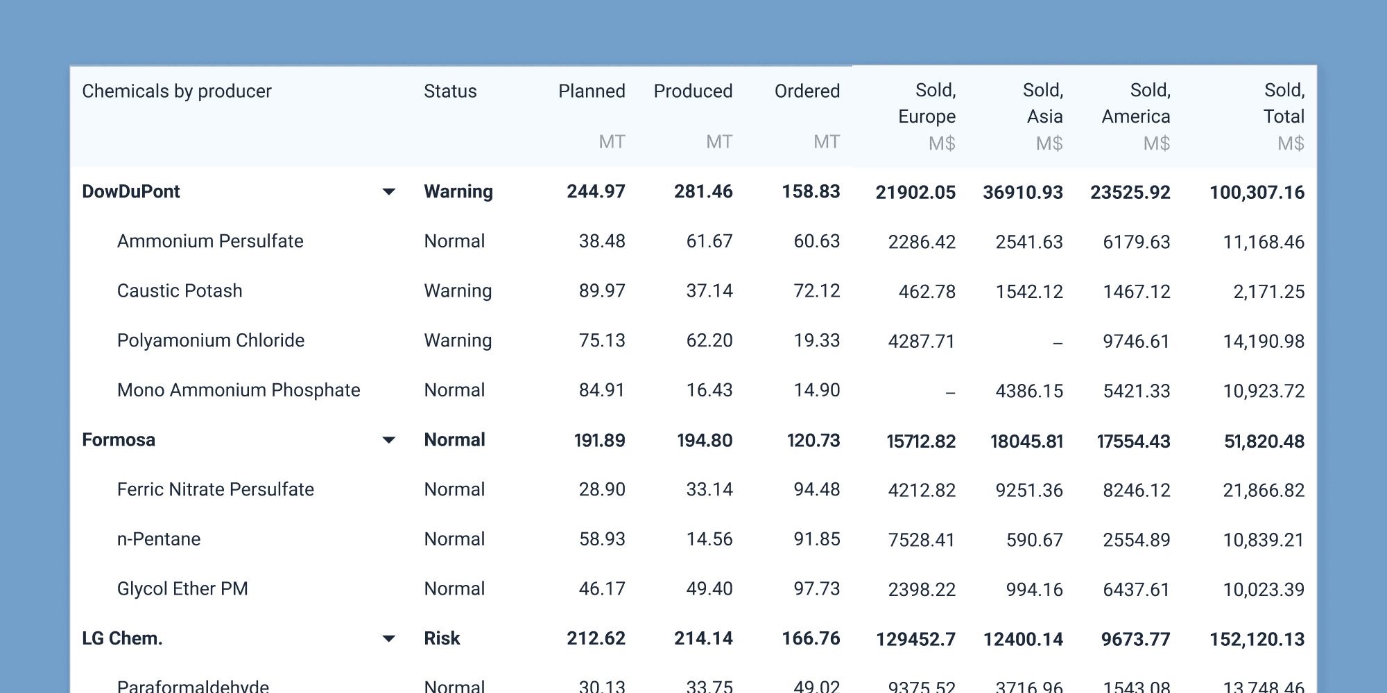1387x693 pixels.
Task: Click DowDuPont Asia sales 36910.93
Action: (x=1023, y=192)
